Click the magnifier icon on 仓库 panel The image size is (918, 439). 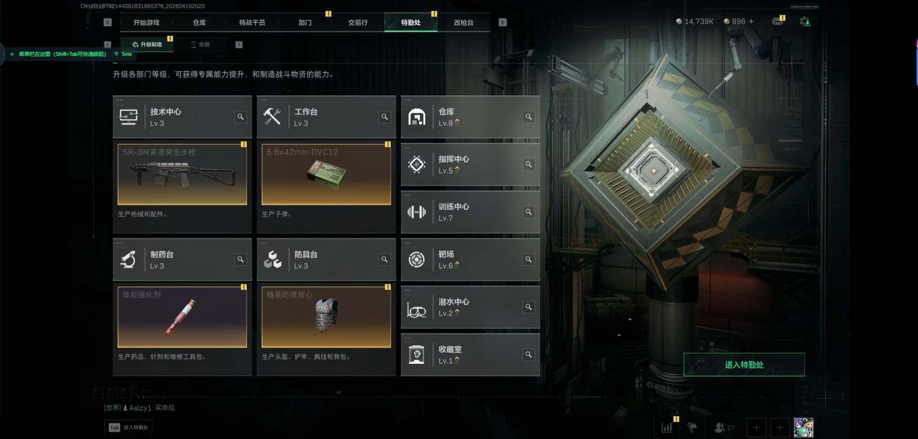(528, 117)
